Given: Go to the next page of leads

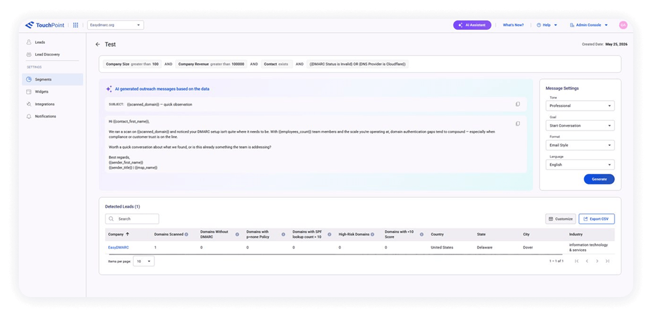Looking at the screenshot, I should [x=597, y=261].
